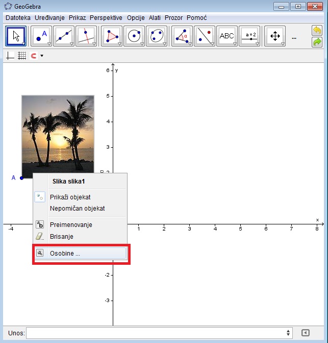Toggle the axes display icon
This screenshot has width=328, height=343.
10,56
